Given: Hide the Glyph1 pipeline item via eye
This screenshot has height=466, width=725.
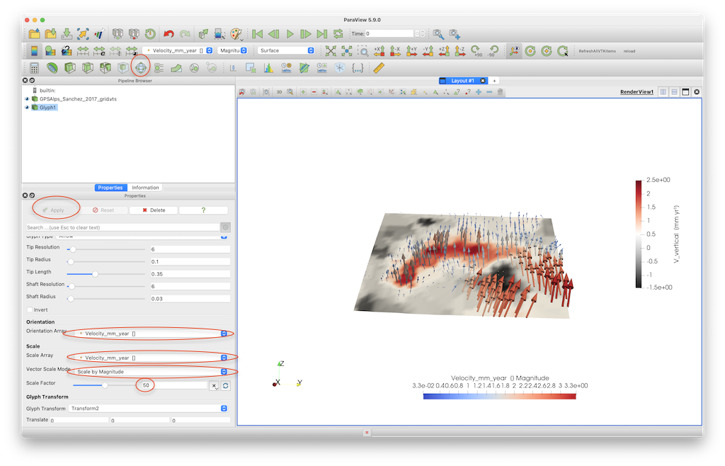Looking at the screenshot, I should click(27, 108).
